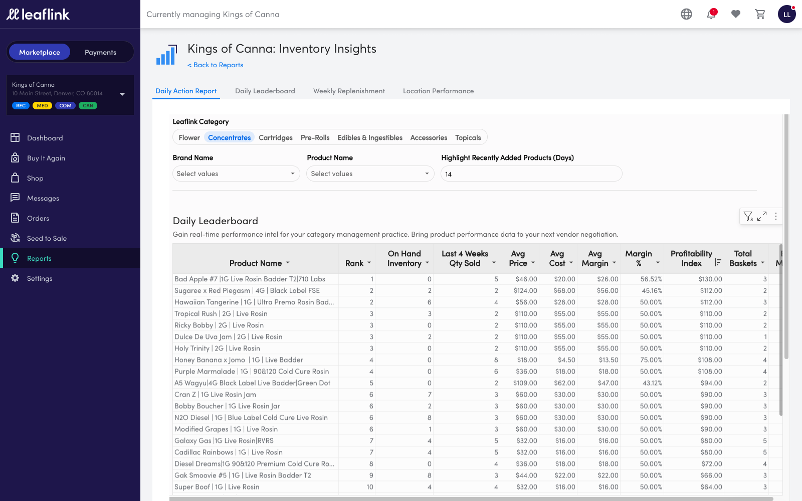
Task: Open the notifications bell
Action: (711, 15)
